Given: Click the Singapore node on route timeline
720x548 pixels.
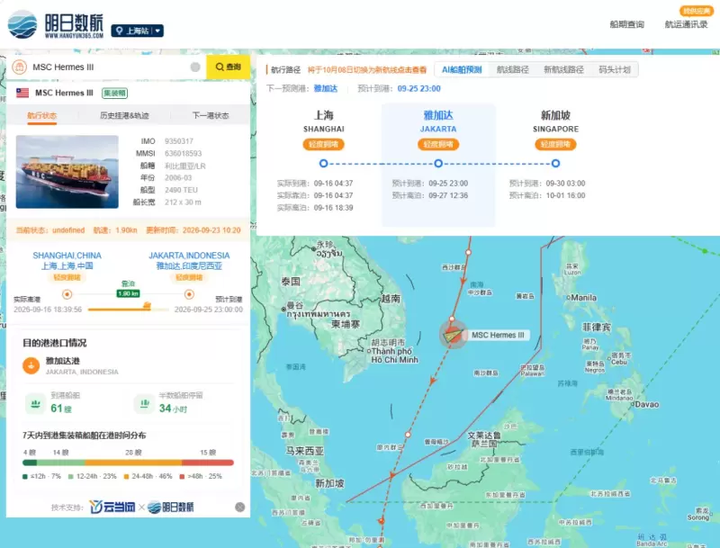Looking at the screenshot, I should 555,164.
